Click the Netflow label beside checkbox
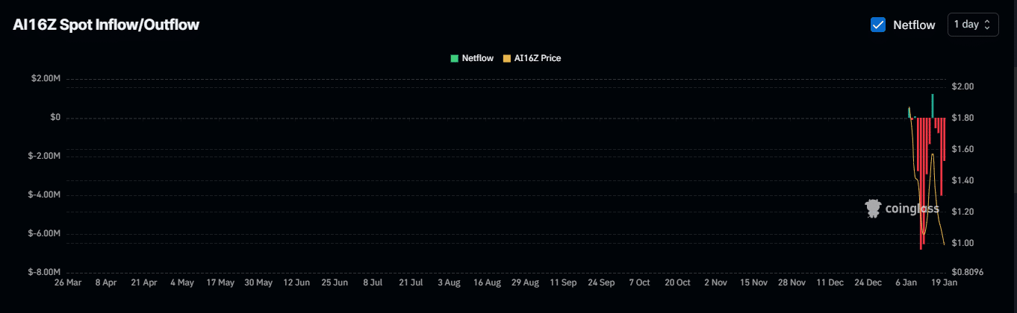This screenshot has height=313, width=1017. point(914,25)
